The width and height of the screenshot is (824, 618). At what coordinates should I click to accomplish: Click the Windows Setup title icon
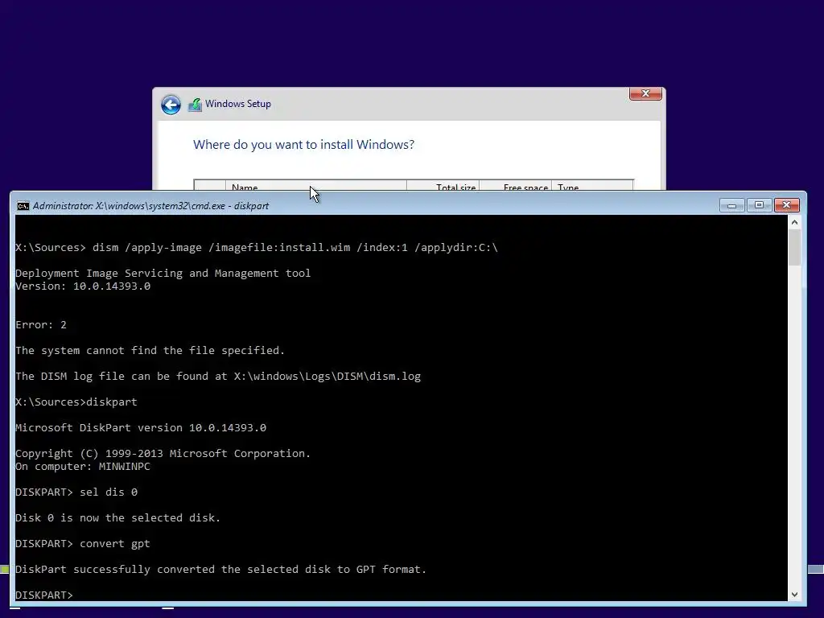(195, 105)
